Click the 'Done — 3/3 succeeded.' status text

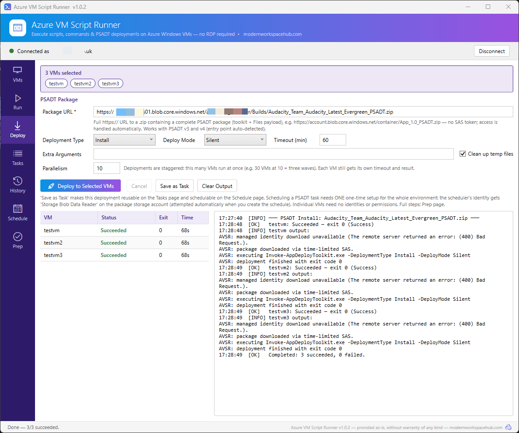pos(33,427)
